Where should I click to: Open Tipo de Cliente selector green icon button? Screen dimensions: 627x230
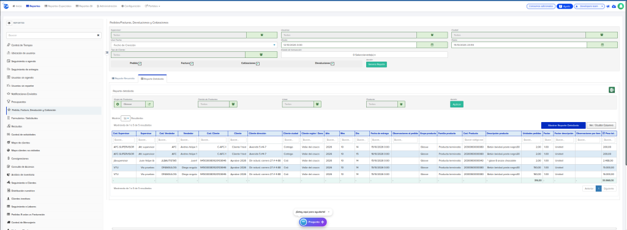point(261,55)
